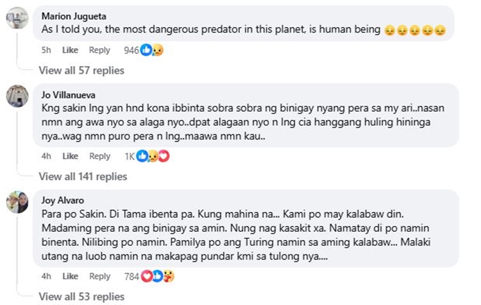Like Jo Villanueva's comment

70,156
